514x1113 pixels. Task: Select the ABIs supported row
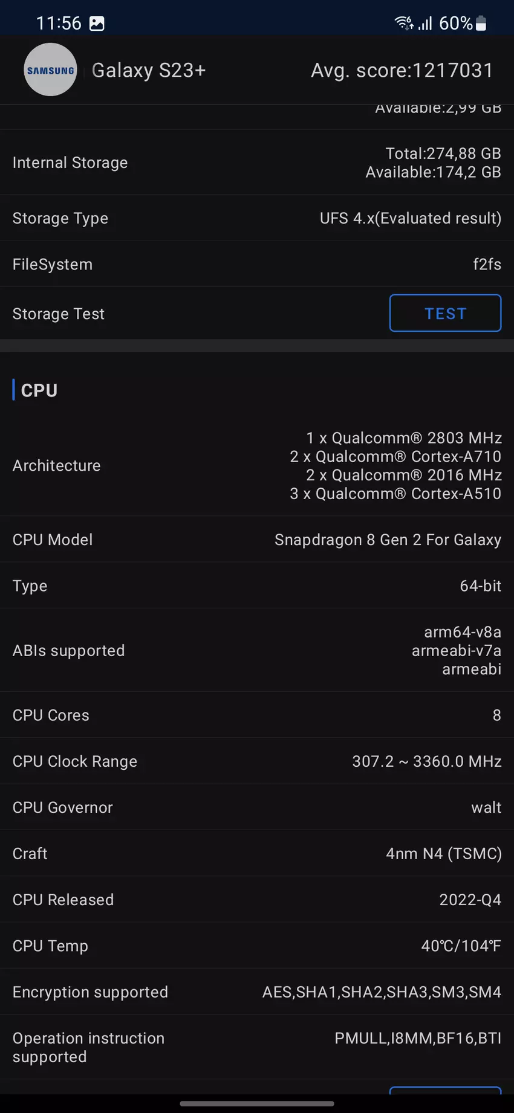point(256,650)
